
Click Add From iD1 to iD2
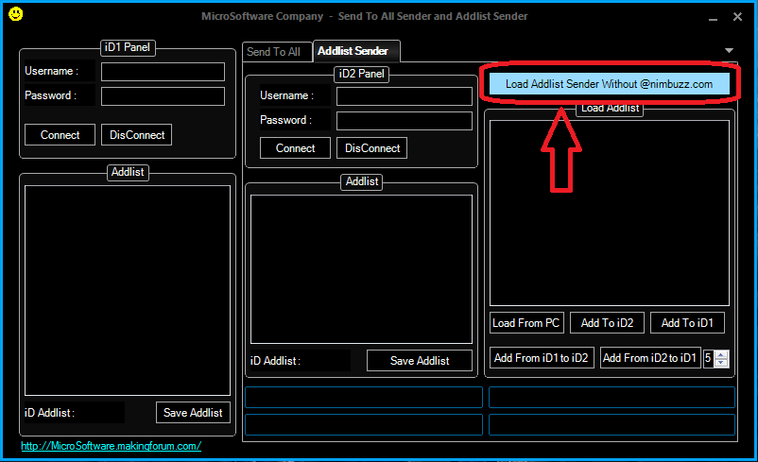point(542,358)
